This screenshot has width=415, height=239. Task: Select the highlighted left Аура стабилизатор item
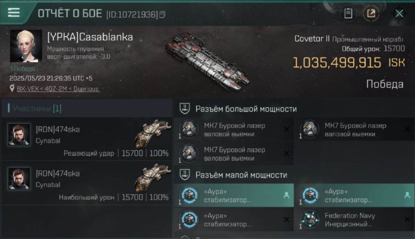pyautogui.click(x=234, y=195)
